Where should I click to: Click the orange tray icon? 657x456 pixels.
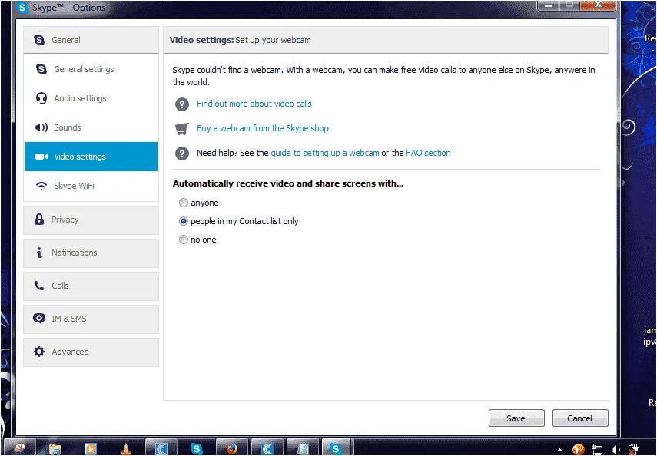tap(578, 450)
